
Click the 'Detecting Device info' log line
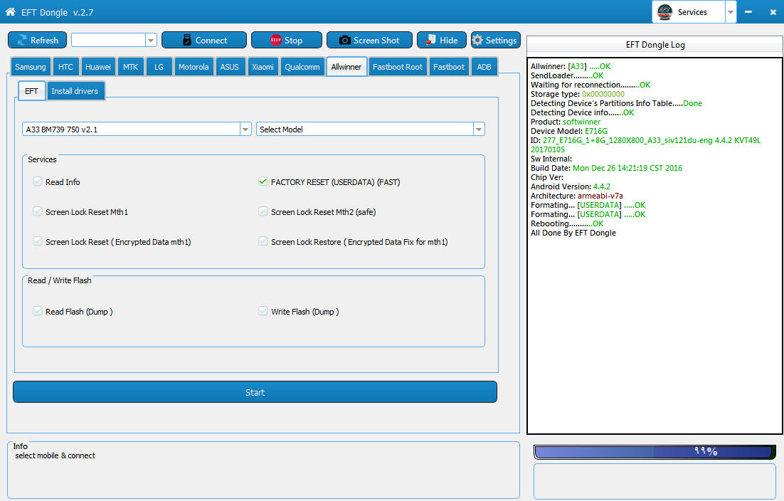tap(582, 112)
